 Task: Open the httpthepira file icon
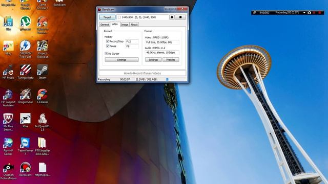click(x=43, y=169)
